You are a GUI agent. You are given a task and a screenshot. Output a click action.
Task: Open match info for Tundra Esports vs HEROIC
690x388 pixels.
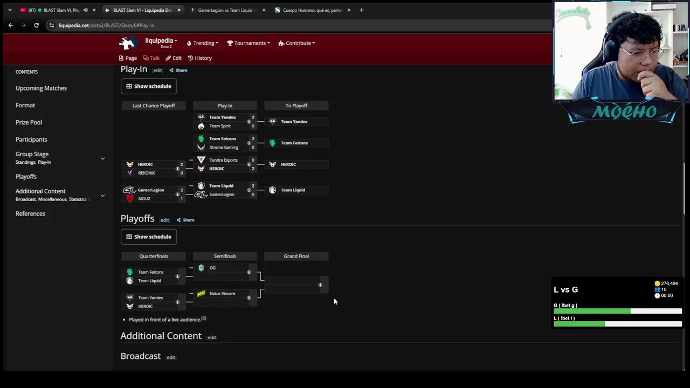(x=249, y=164)
